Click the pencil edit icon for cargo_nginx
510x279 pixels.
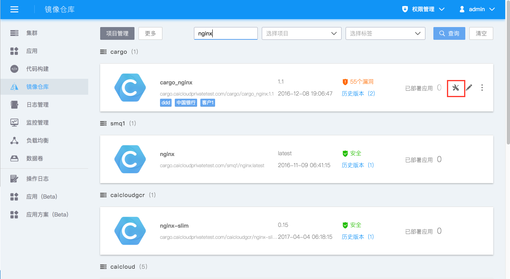pyautogui.click(x=469, y=88)
